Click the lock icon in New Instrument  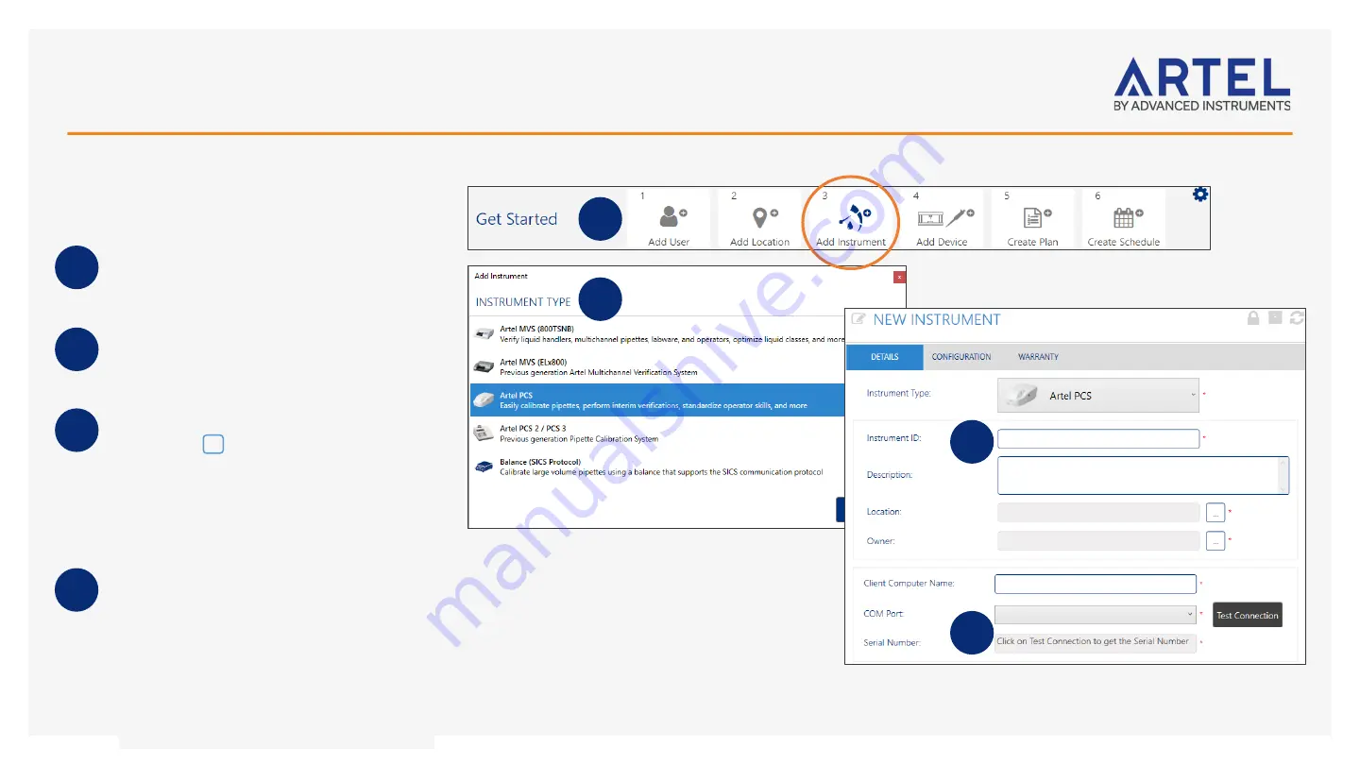point(1253,318)
